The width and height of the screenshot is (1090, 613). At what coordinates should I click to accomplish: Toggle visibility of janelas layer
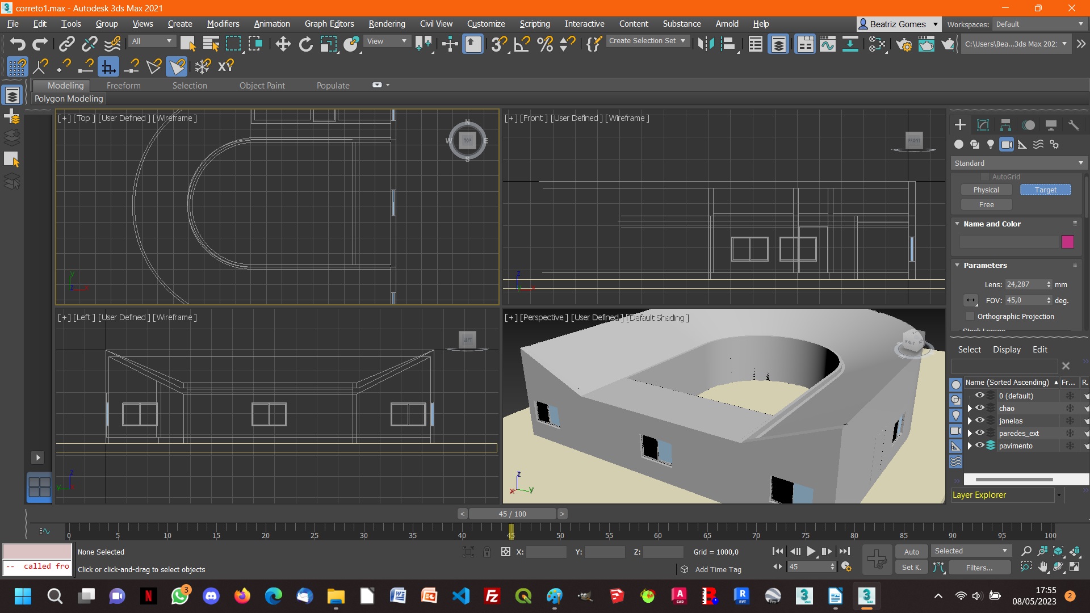pyautogui.click(x=979, y=421)
